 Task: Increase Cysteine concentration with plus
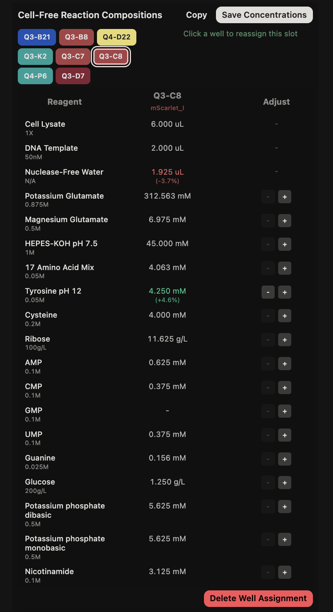click(x=285, y=316)
